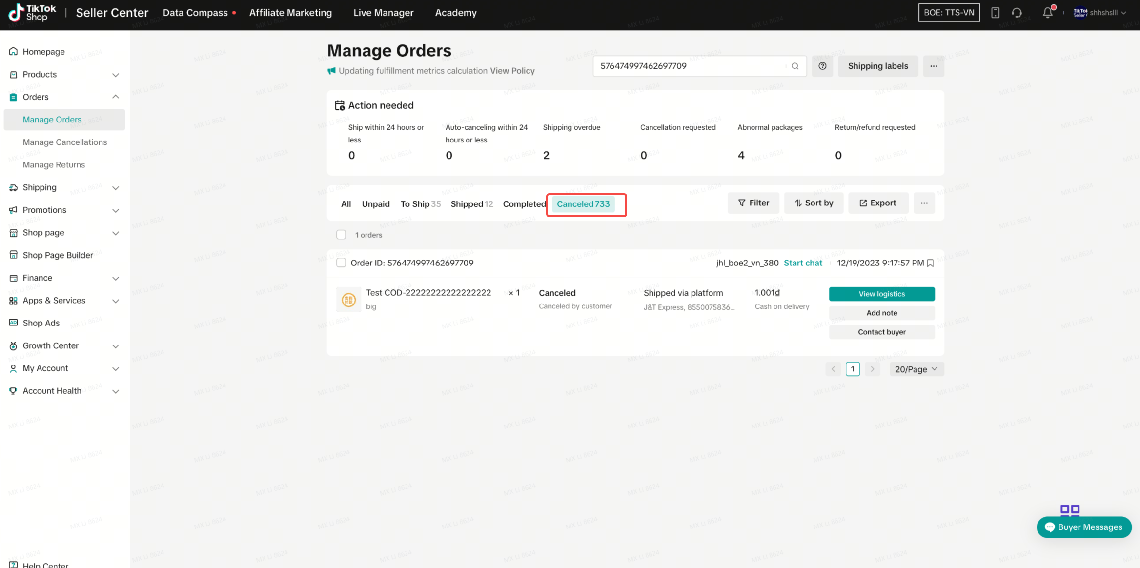Click the bookmark flag icon on order
1140x568 pixels.
click(930, 263)
